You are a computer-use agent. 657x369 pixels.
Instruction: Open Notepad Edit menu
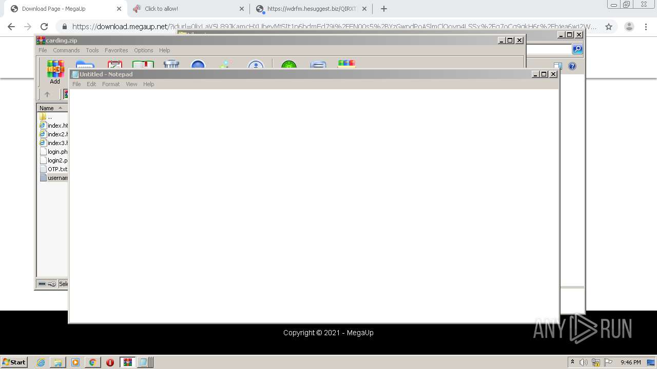(91, 84)
